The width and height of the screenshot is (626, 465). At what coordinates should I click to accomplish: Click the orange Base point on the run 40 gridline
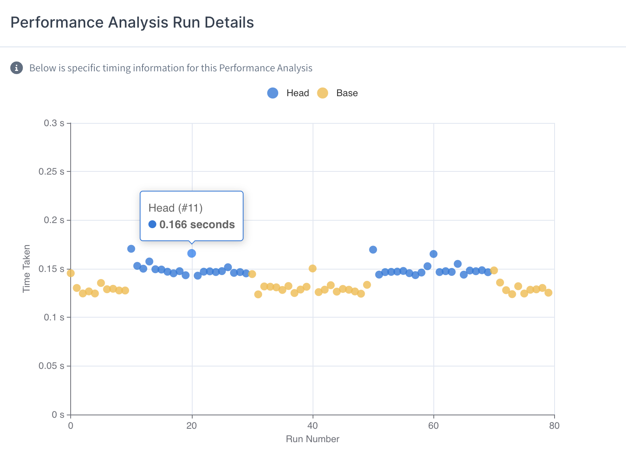point(313,268)
